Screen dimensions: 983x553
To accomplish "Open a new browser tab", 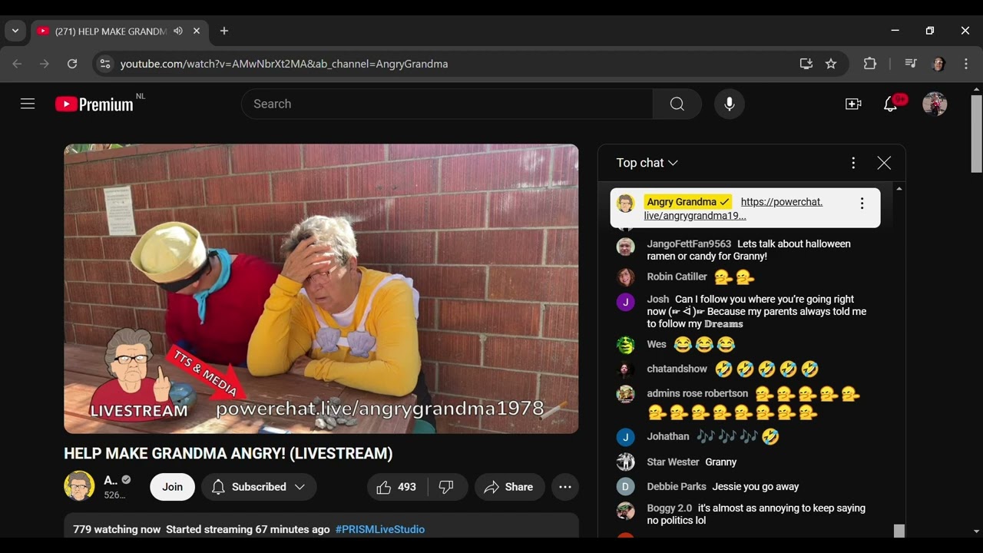I will [x=224, y=31].
